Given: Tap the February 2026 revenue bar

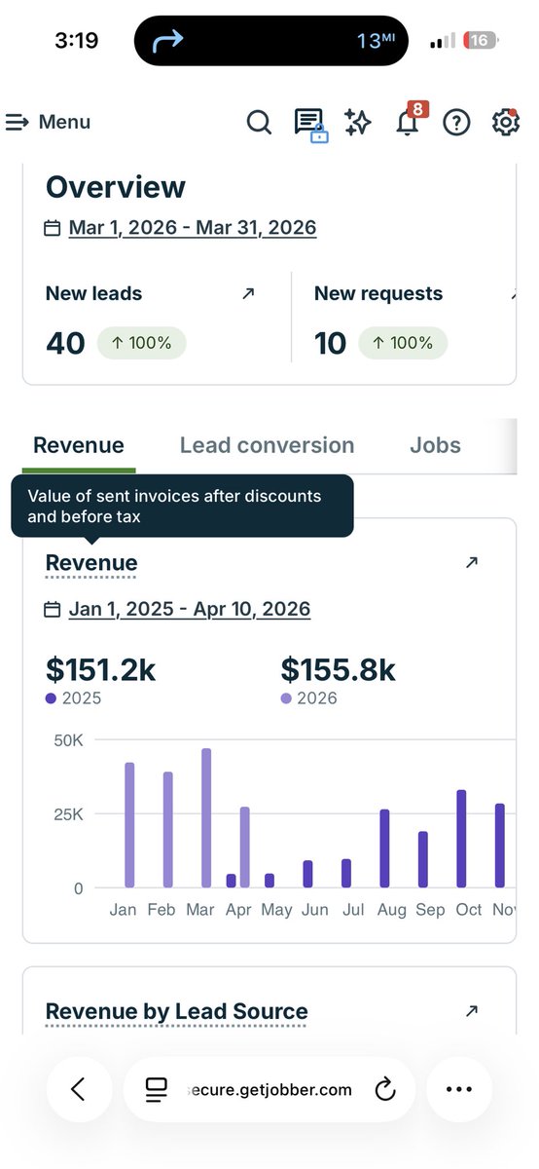Looking at the screenshot, I should point(167,830).
